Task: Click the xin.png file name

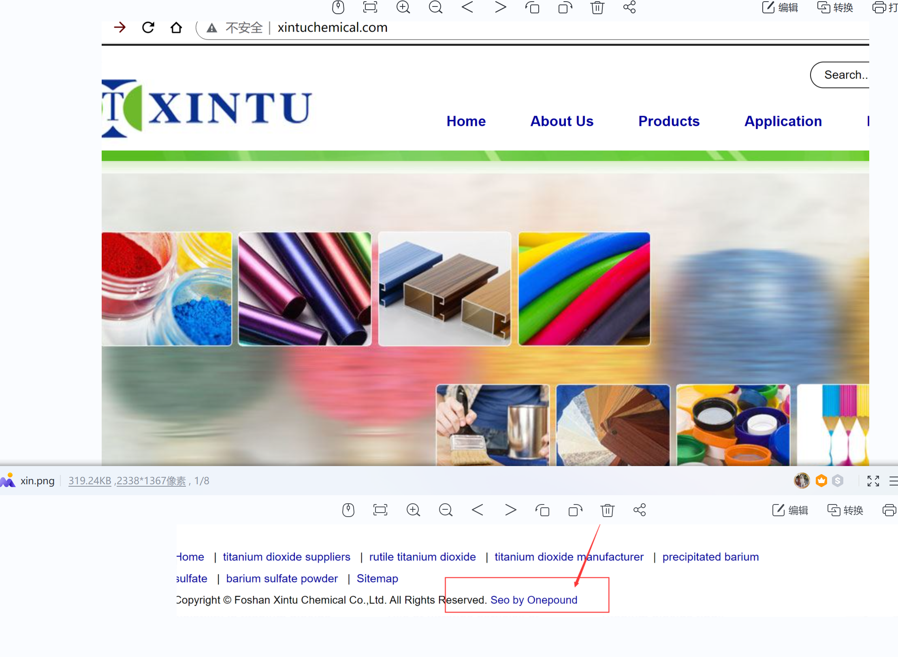Action: [38, 481]
